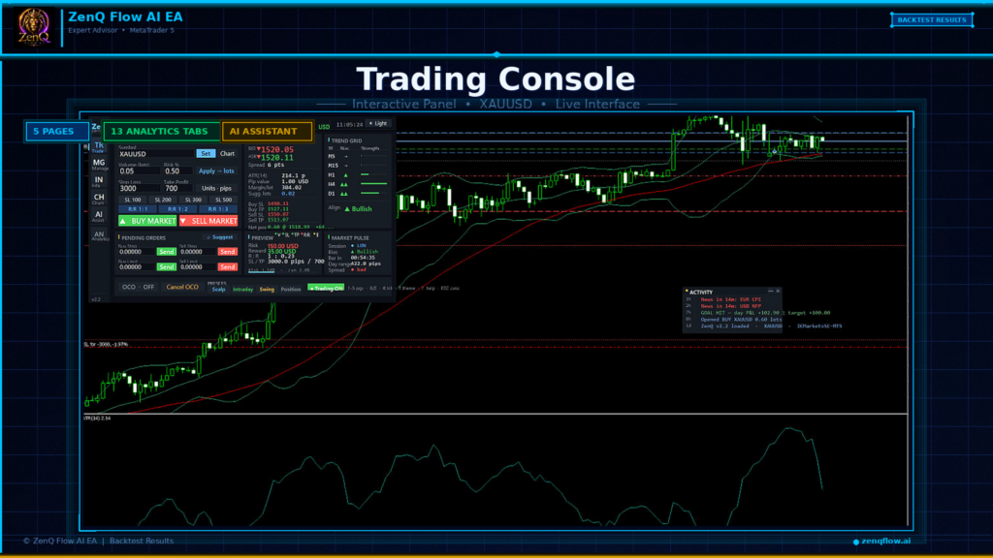The height and width of the screenshot is (558, 993).
Task: Toggle OCO OFF switch
Action: (138, 287)
